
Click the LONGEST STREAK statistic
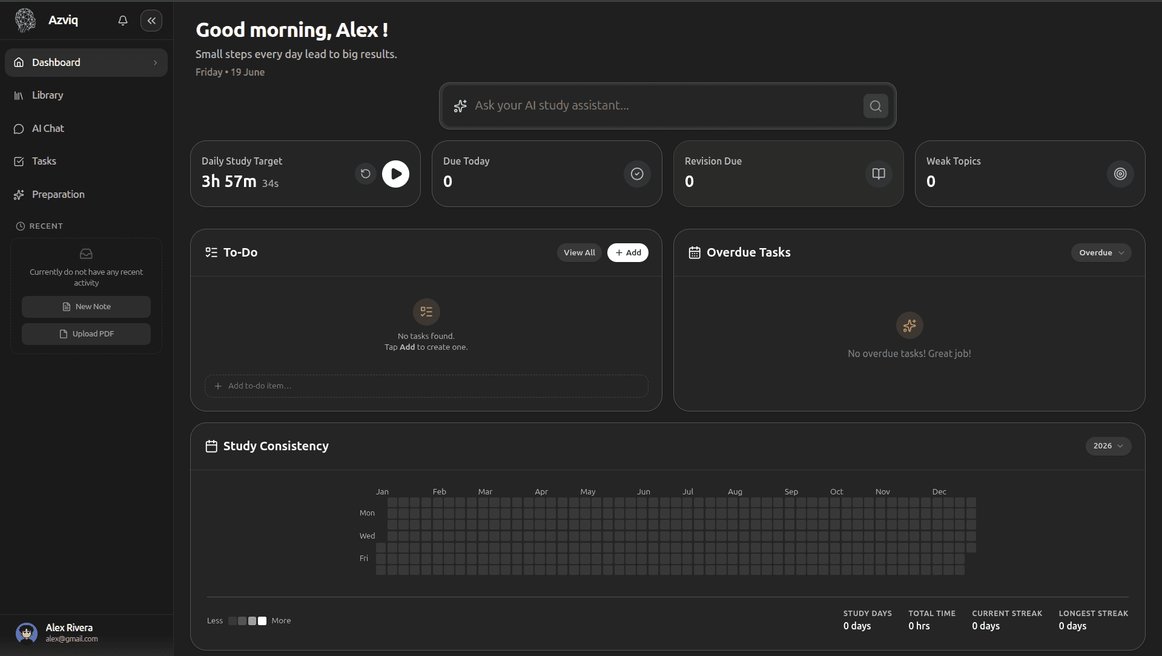(x=1093, y=620)
